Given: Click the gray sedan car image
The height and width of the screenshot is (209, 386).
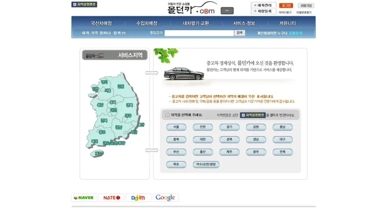Looking at the screenshot, I should tap(184, 73).
